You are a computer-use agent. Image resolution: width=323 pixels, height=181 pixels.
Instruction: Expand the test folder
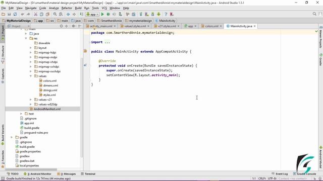(21, 114)
